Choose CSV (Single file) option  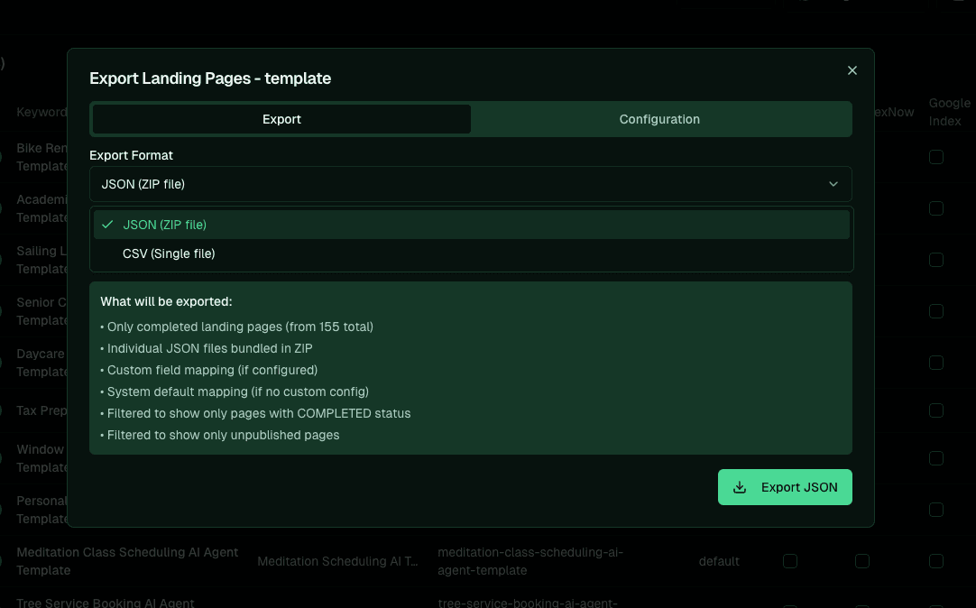tap(471, 253)
